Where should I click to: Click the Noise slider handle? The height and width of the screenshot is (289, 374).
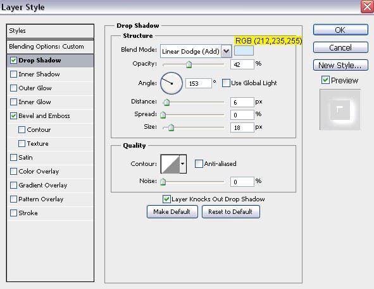(163, 182)
